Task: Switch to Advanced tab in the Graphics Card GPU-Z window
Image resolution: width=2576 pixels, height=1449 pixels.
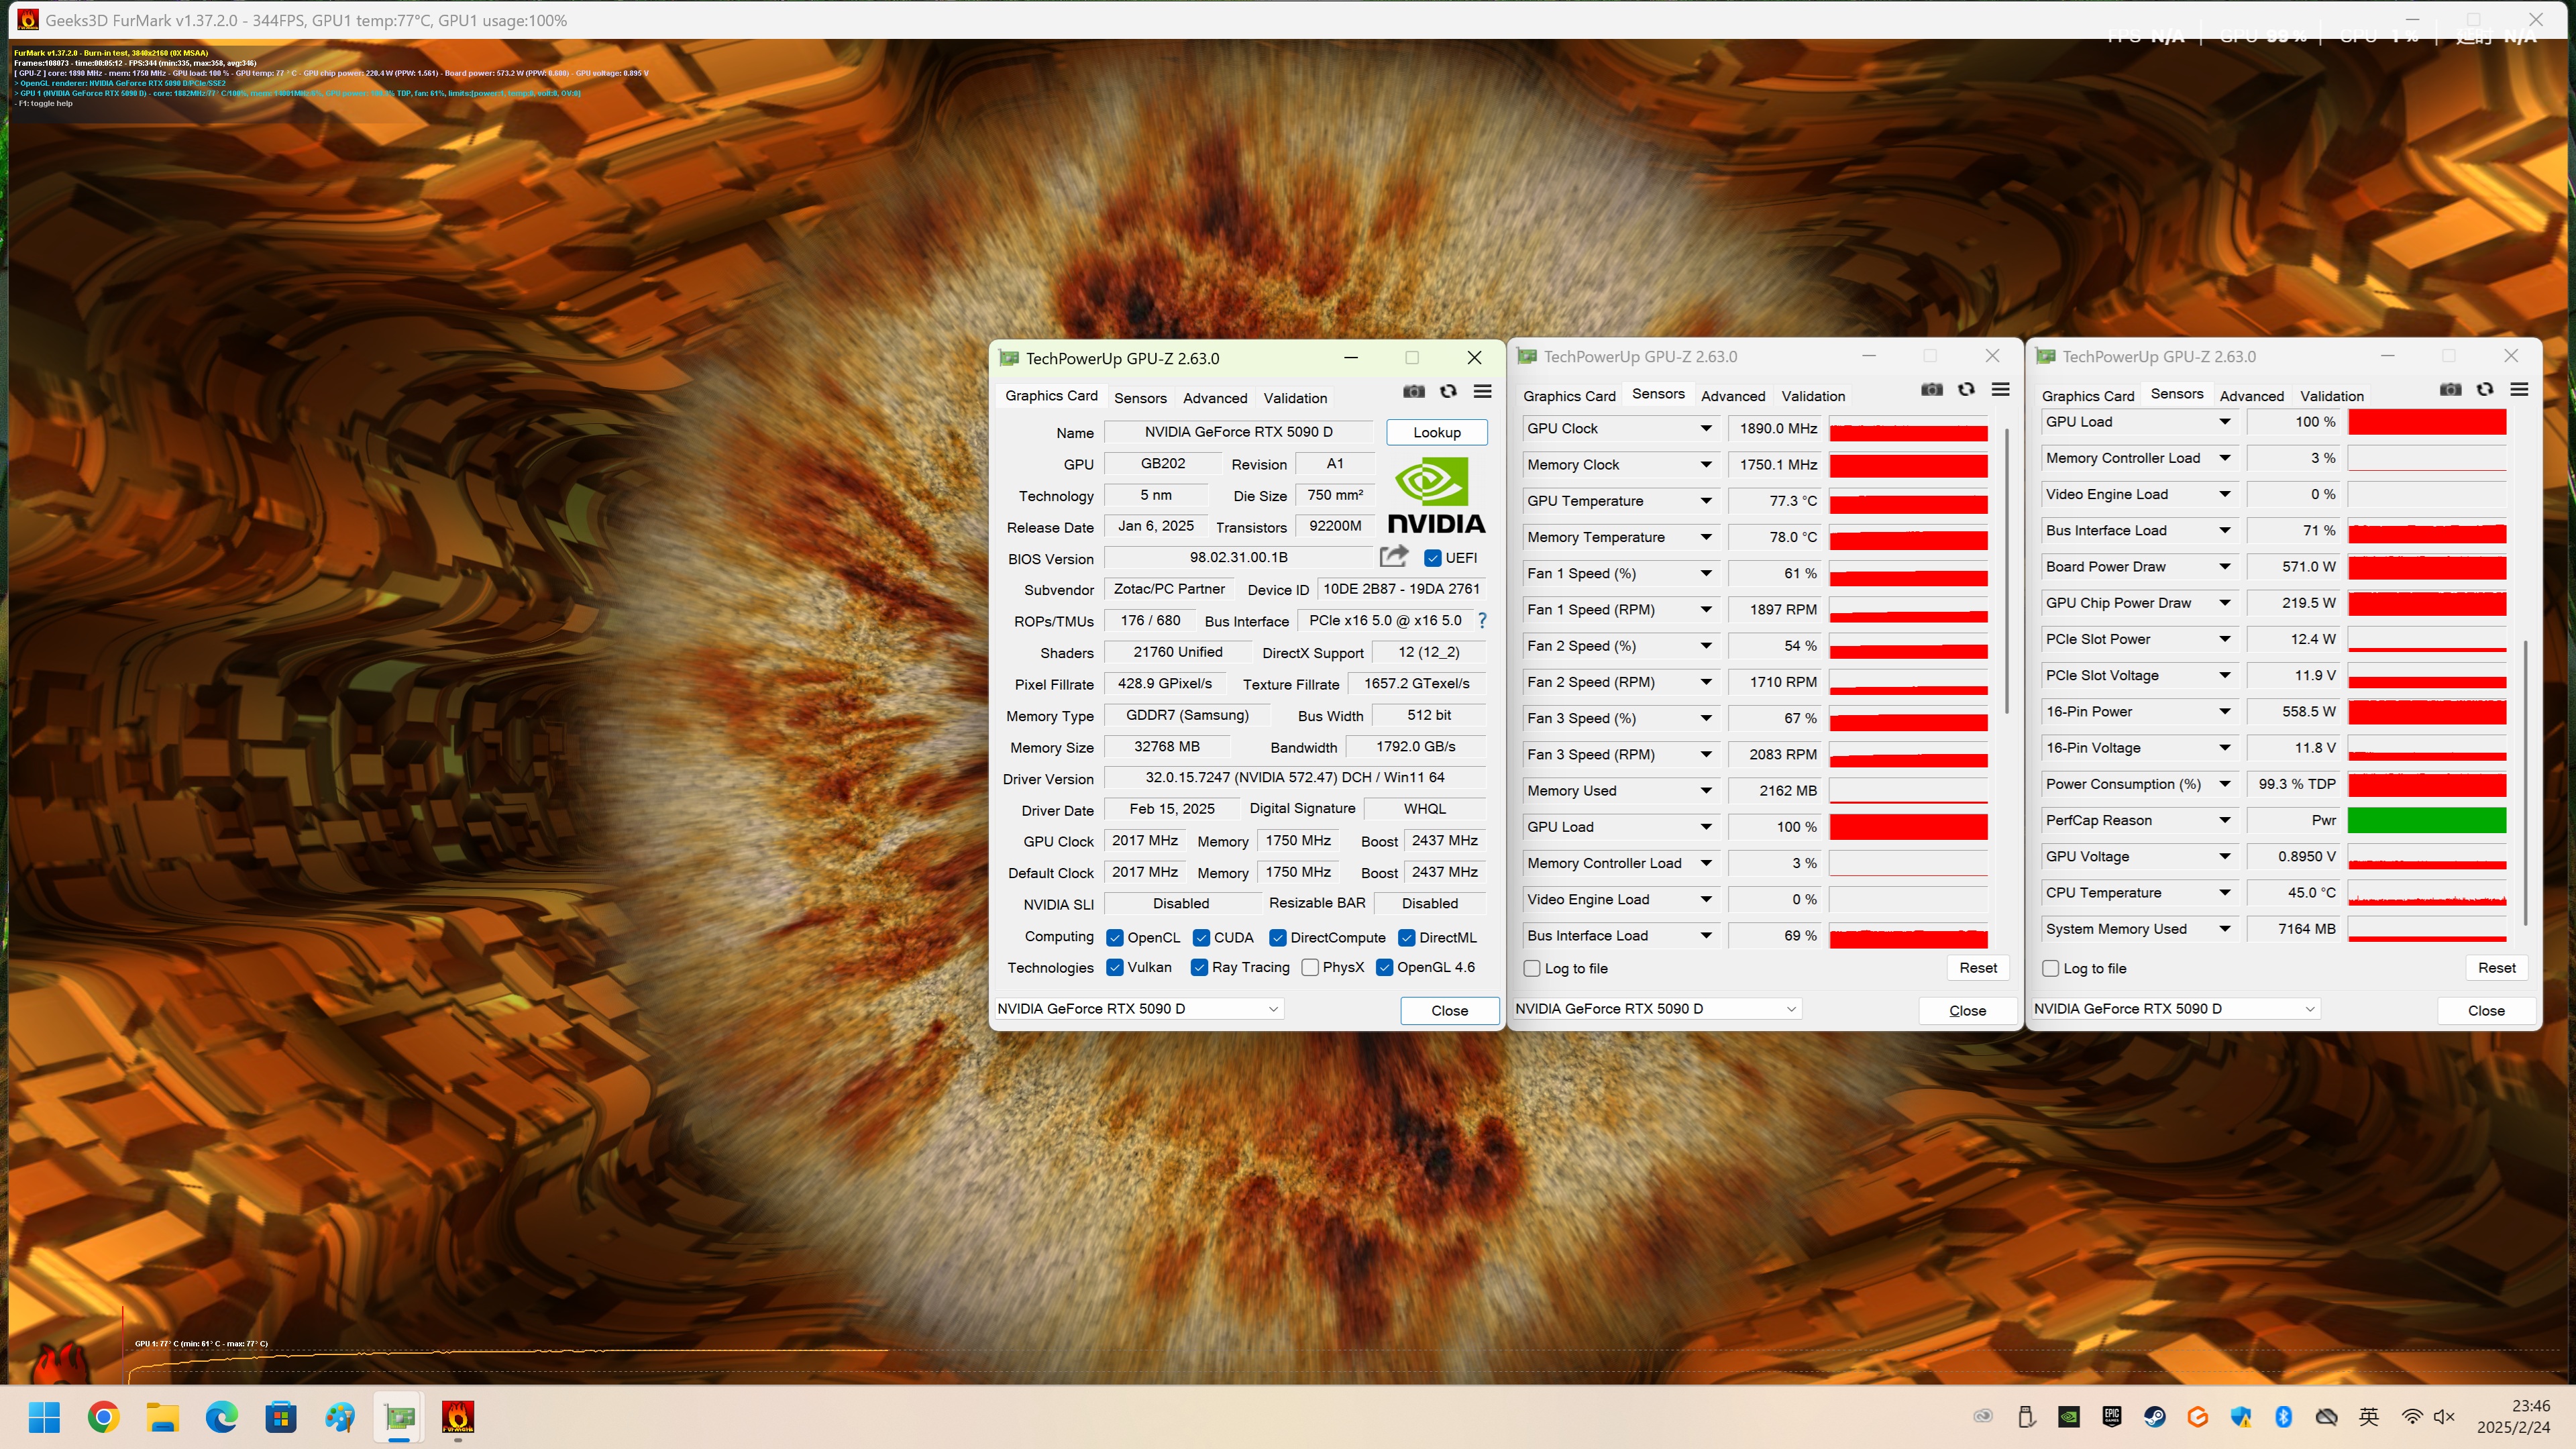Action: tap(1215, 398)
